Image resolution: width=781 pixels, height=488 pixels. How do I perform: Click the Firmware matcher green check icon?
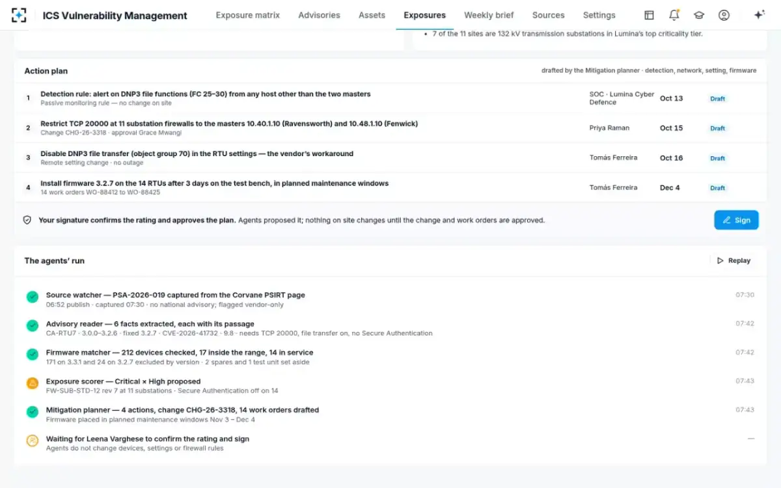point(32,355)
